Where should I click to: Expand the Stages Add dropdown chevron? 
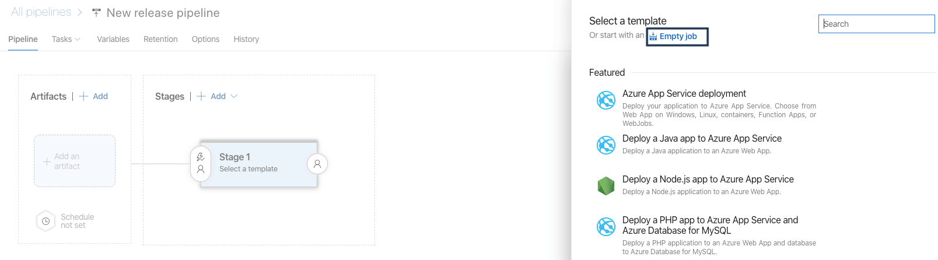234,96
